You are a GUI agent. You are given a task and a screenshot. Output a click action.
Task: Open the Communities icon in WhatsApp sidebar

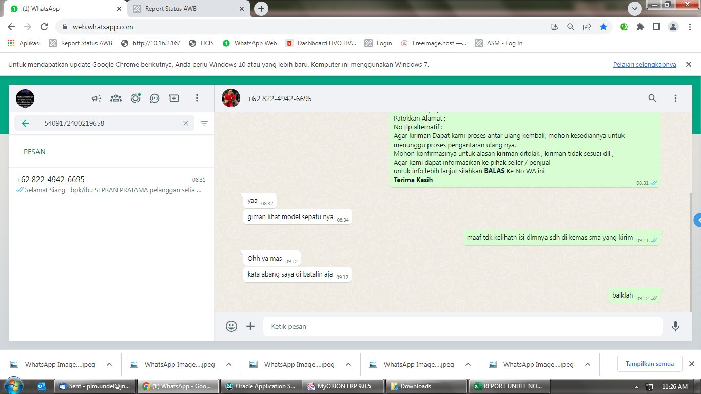point(116,98)
